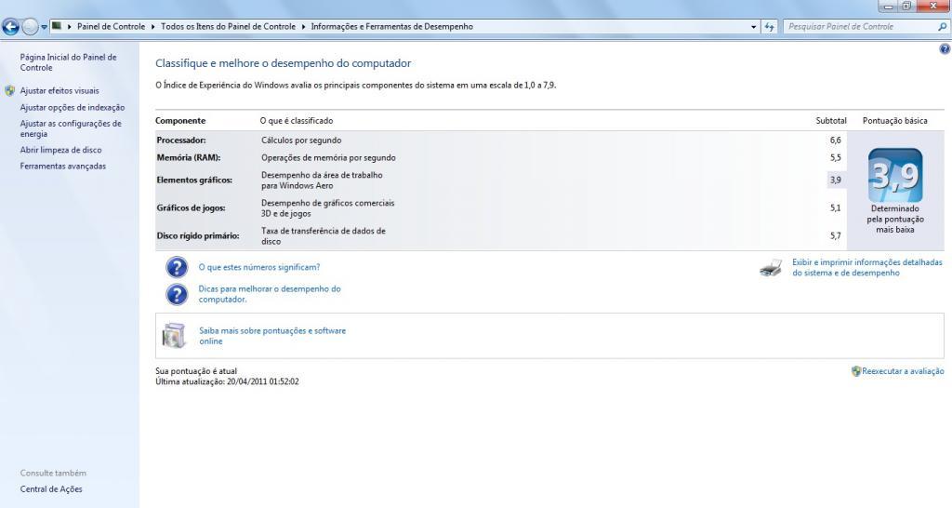Select the Disco rígido primário row label
The height and width of the screenshot is (508, 952).
[x=198, y=235]
